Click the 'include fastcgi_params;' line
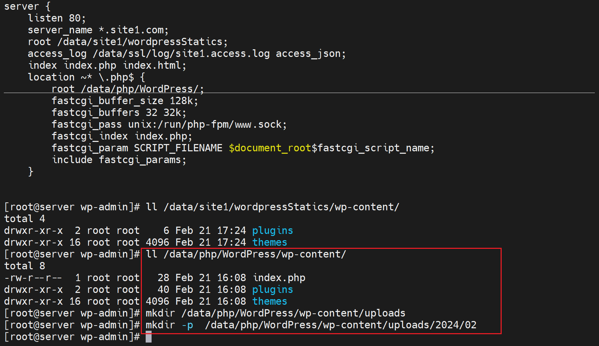The image size is (599, 346). click(119, 160)
